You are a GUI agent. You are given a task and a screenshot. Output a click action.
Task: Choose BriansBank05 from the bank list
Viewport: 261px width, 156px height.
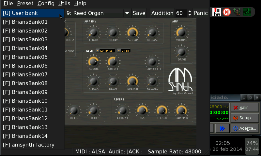tap(33, 57)
